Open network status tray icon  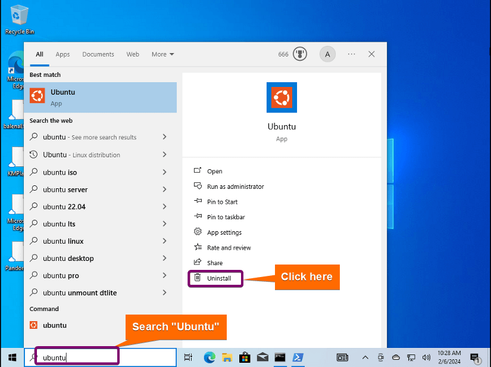[411, 357]
